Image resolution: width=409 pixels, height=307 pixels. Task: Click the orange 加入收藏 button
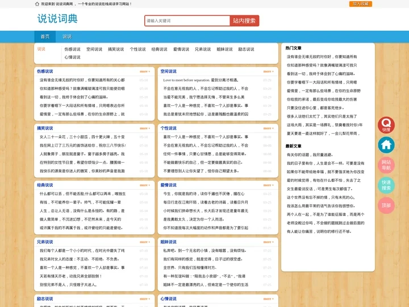tap(361, 4)
